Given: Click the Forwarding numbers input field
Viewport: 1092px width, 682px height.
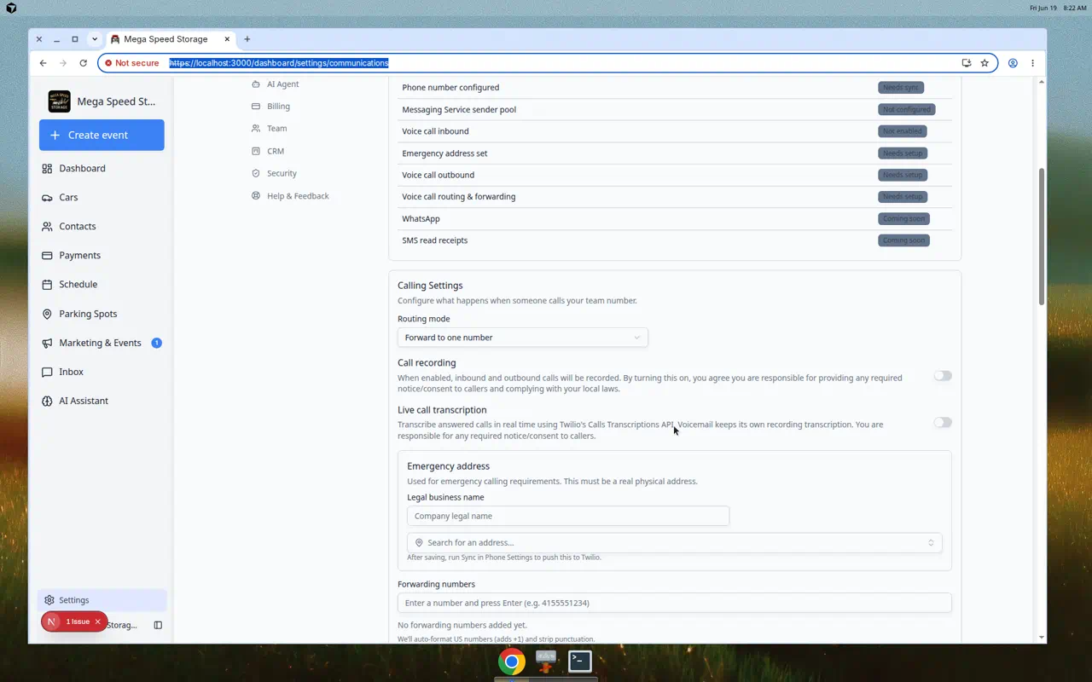Looking at the screenshot, I should [675, 603].
